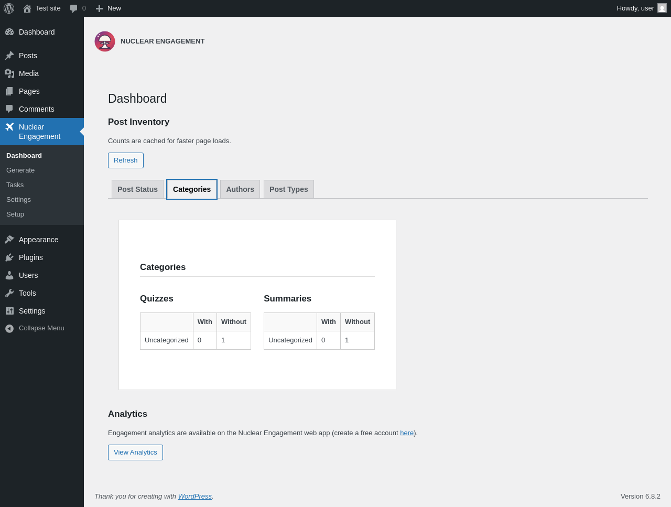Open the Howdy, user account menu

coord(642,8)
